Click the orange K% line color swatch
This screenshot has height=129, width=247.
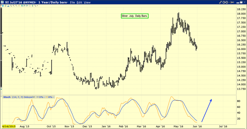(x=47, y=97)
